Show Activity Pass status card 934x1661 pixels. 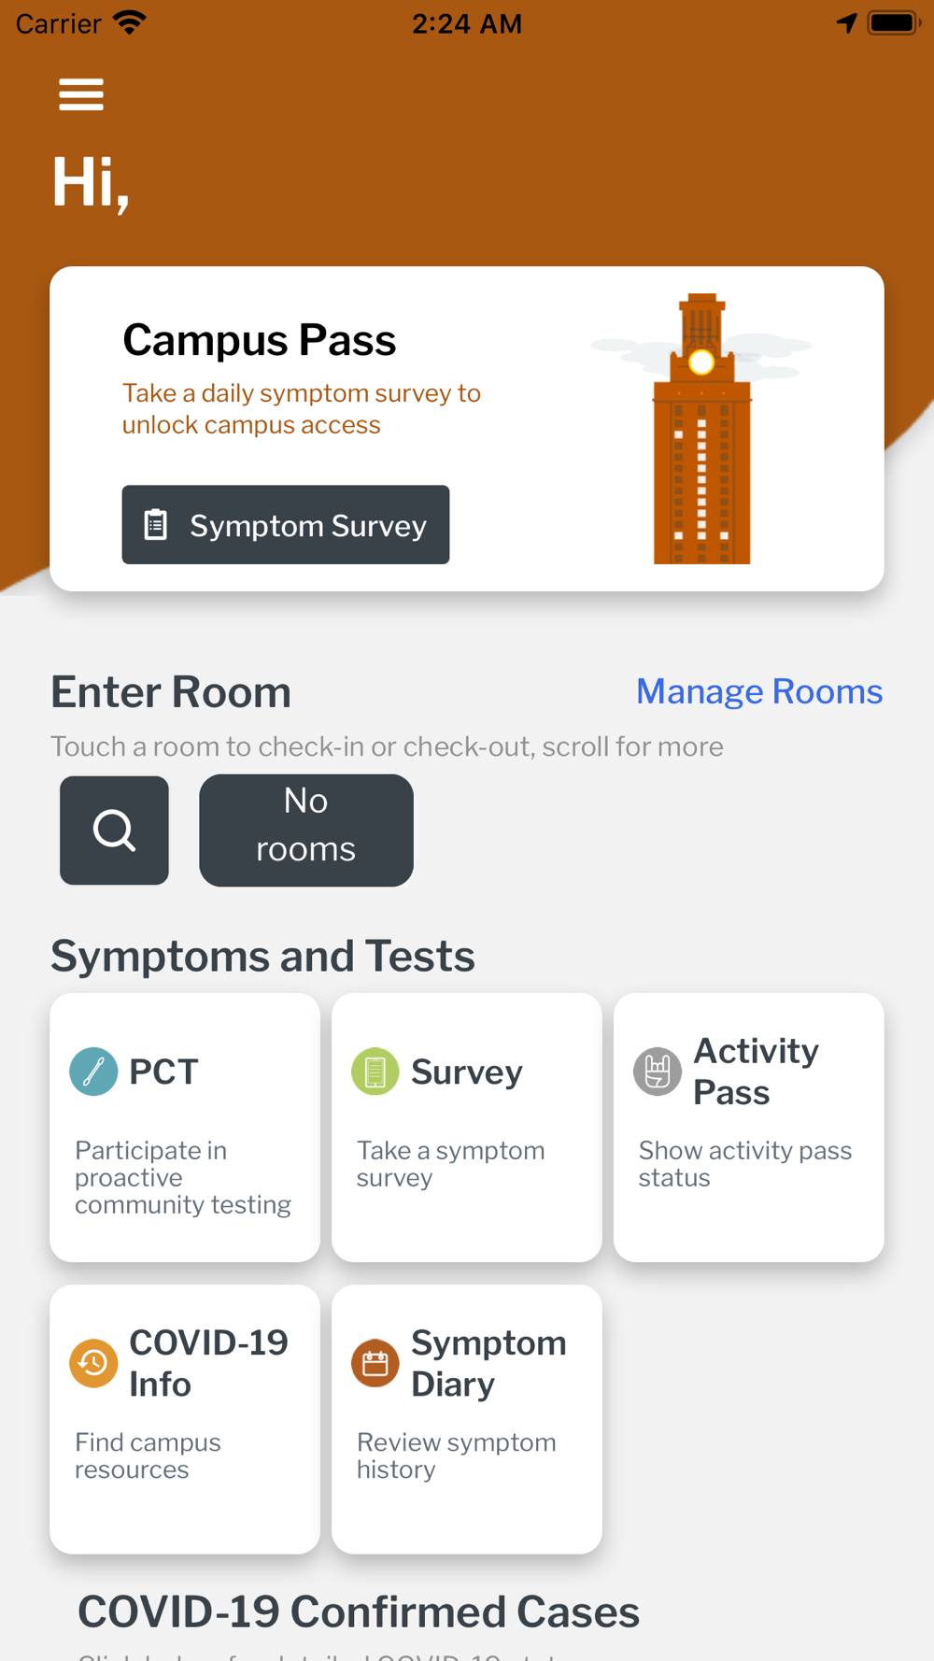749,1127
